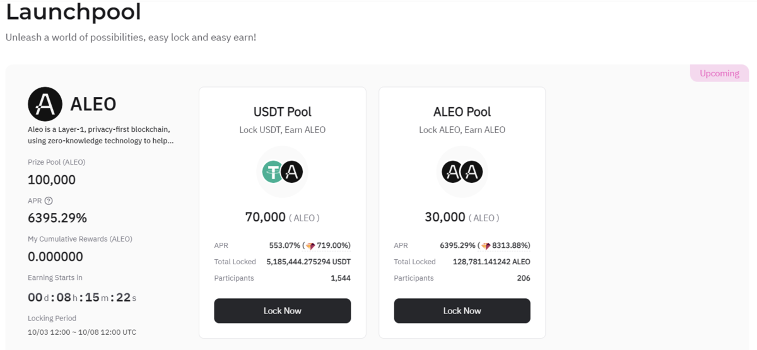This screenshot has height=350, width=757.
Task: Click the ALEO Pool total locked value
Action: 491,262
